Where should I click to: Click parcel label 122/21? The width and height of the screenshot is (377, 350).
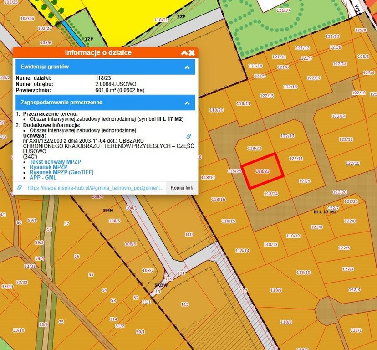[351, 201]
